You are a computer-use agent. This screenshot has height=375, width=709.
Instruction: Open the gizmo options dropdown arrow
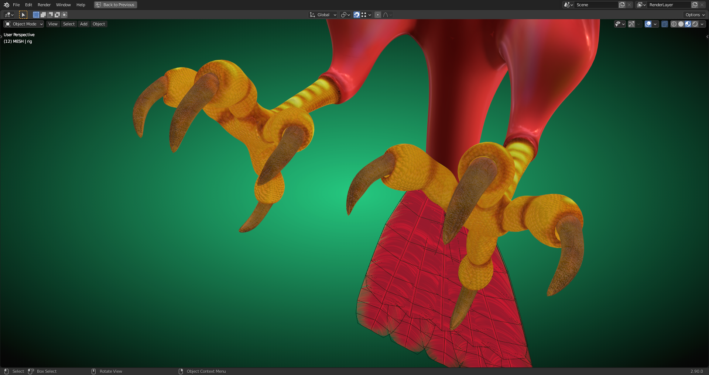point(638,24)
